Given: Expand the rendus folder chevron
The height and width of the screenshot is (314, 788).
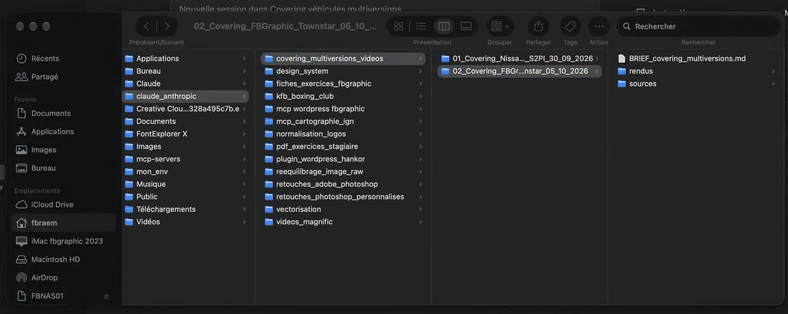Looking at the screenshot, I should pyautogui.click(x=774, y=71).
